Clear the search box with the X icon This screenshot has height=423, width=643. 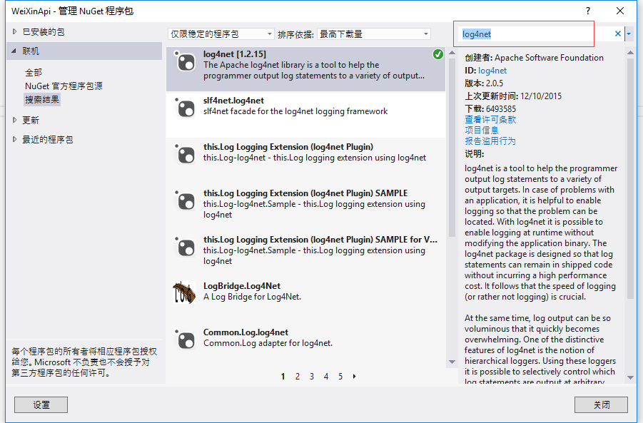click(x=617, y=34)
